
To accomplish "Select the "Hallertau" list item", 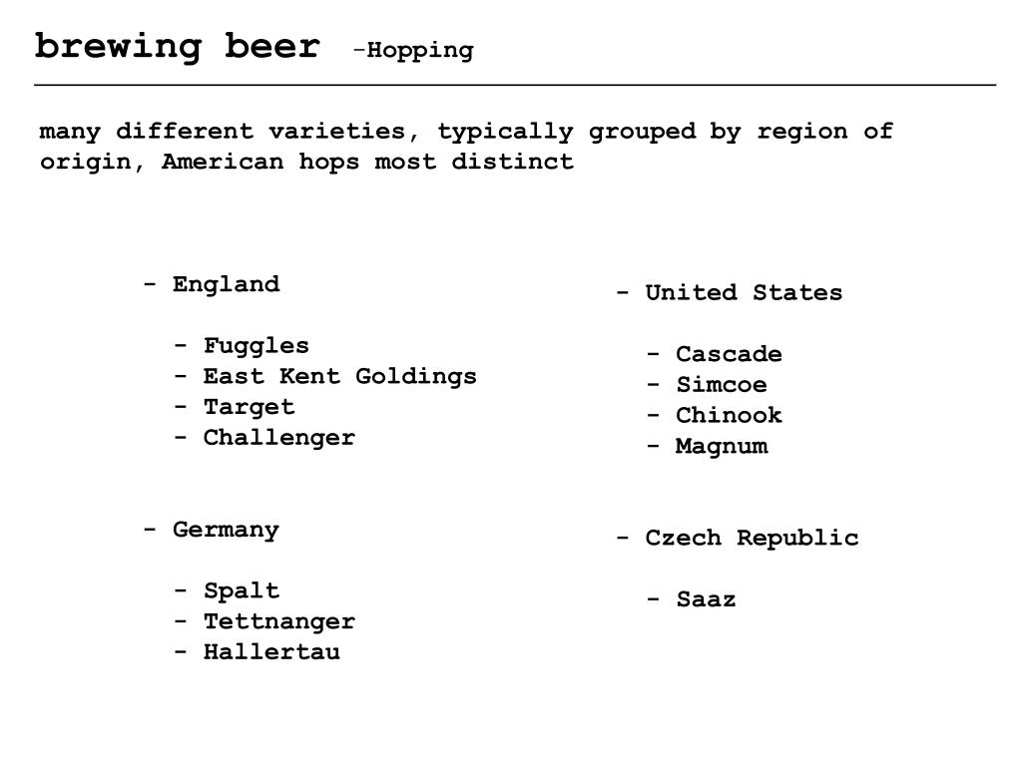I will [x=271, y=652].
